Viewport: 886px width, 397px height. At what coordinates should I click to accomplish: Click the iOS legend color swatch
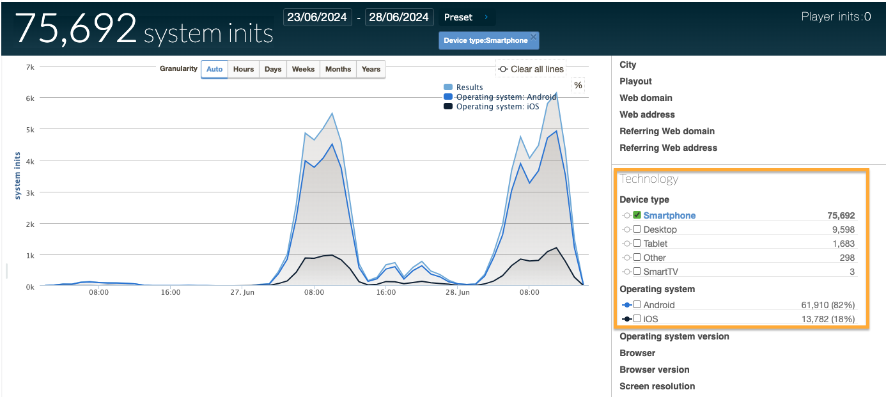448,107
